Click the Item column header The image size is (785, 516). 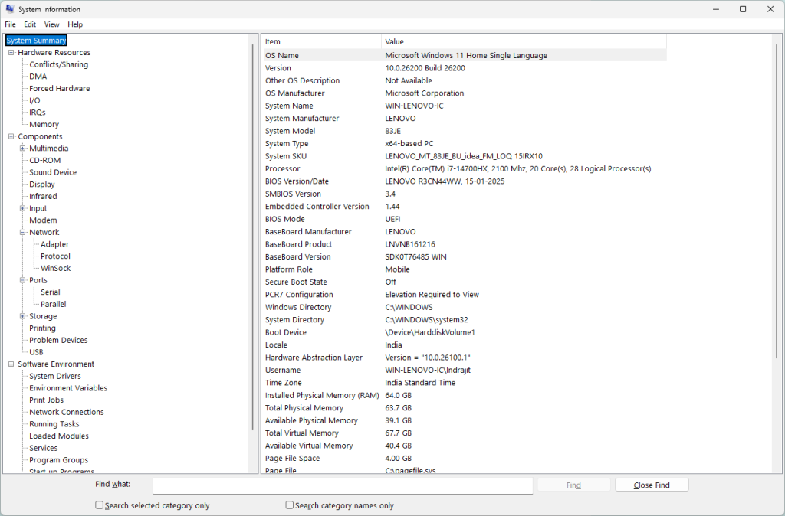click(x=322, y=42)
